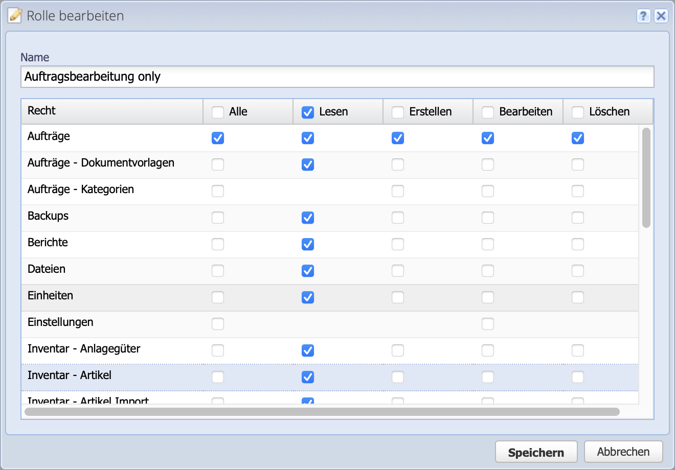
Task: Disable Lesen permission for Backups
Action: [x=308, y=218]
